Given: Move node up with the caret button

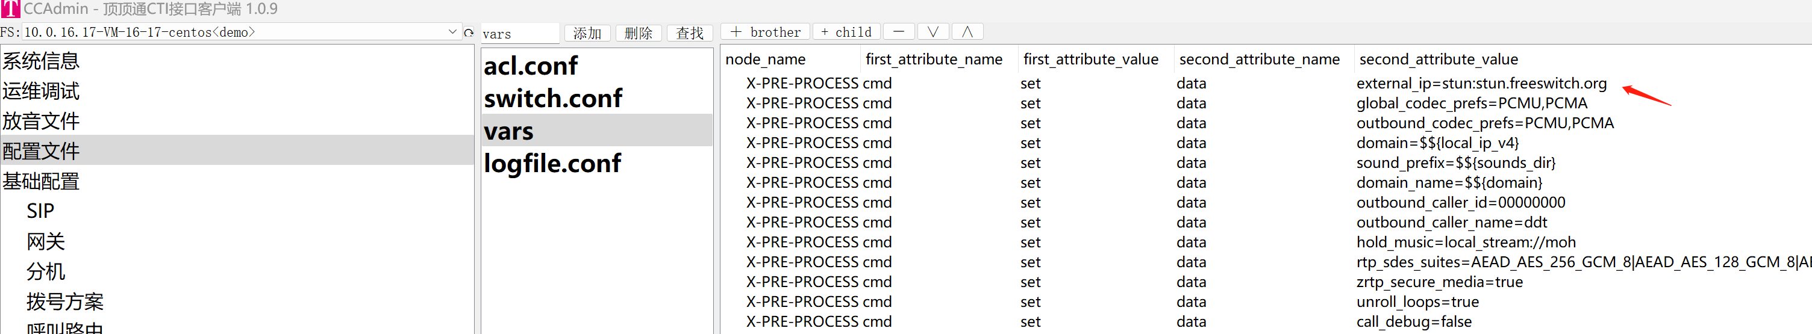Looking at the screenshot, I should (x=967, y=32).
